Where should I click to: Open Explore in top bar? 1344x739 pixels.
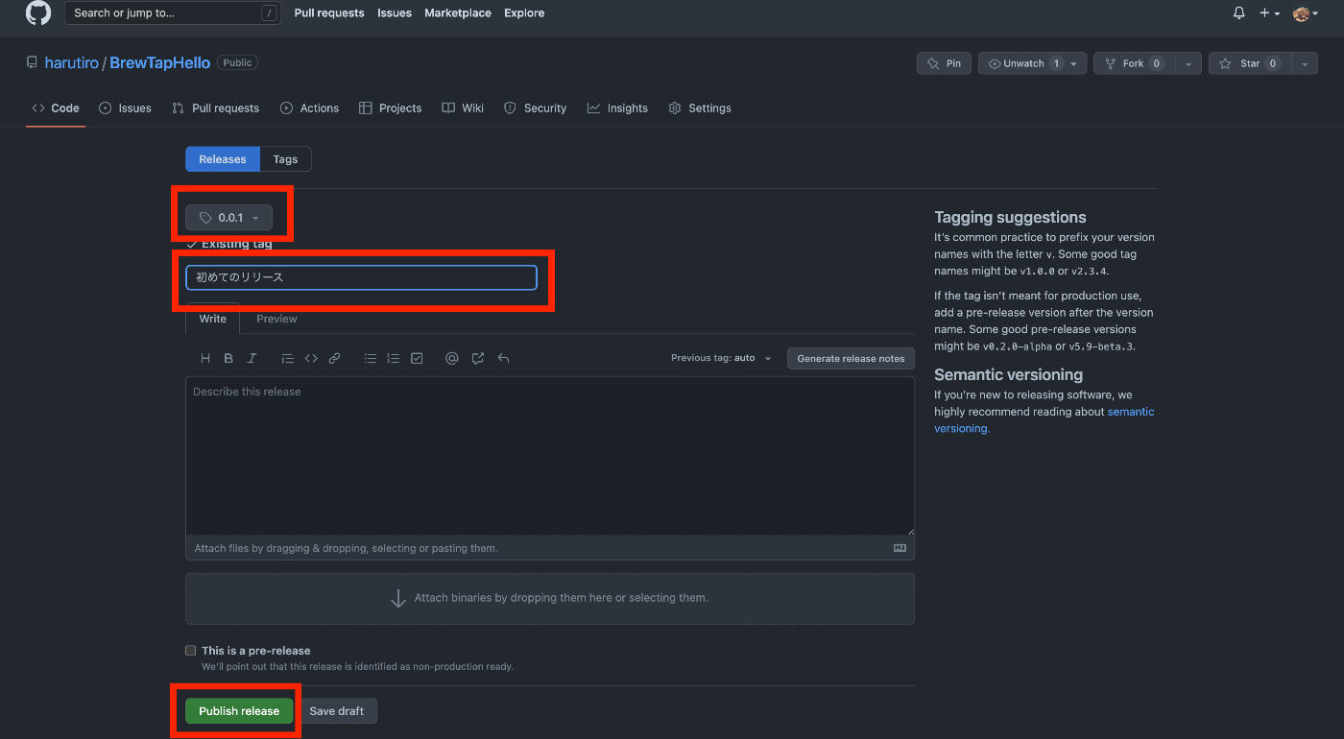pyautogui.click(x=524, y=12)
